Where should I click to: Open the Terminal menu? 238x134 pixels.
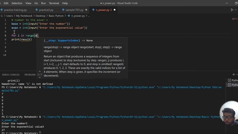[54, 3]
